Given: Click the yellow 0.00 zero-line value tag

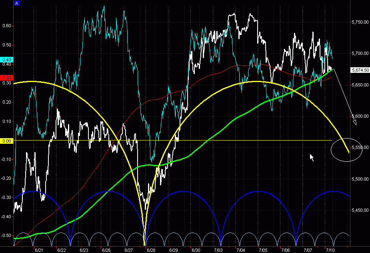Looking at the screenshot, I should (7, 141).
